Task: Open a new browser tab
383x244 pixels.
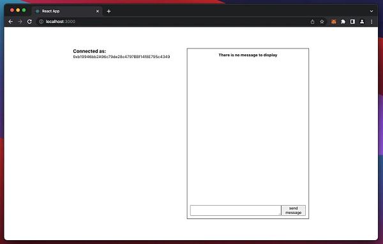Action: [x=109, y=11]
